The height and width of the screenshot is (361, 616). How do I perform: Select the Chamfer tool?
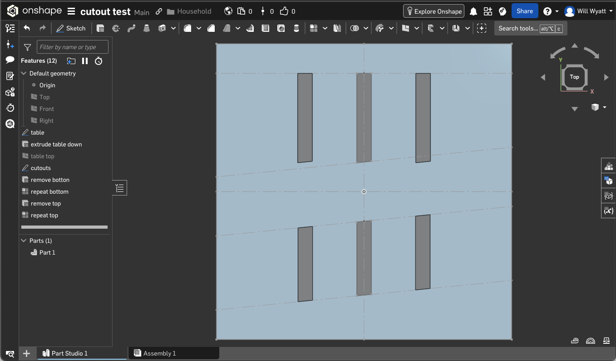point(211,28)
